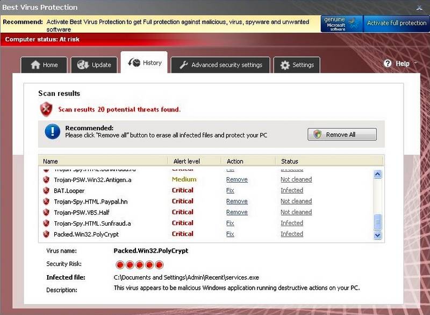430x315 pixels.
Task: Click Fix link for Packed.Win32.PolyCrypt
Action: pos(230,234)
